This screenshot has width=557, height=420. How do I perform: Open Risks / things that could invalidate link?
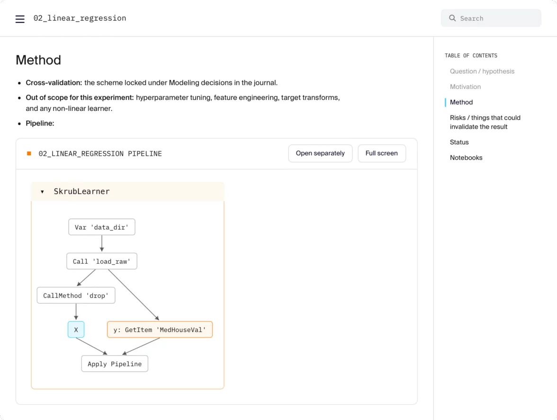click(x=485, y=122)
